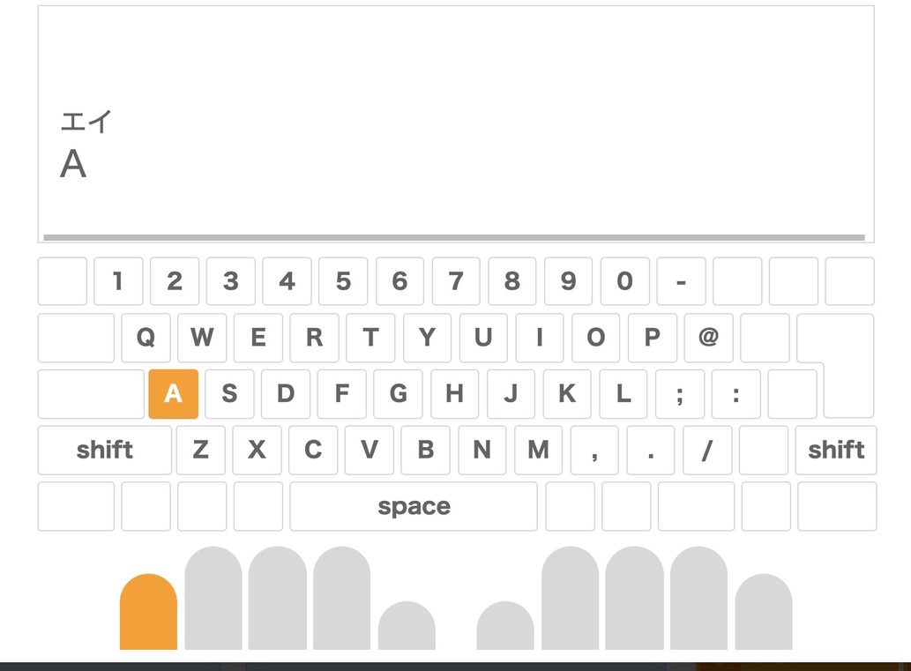Screen dimensions: 911x671
Task: Tap the Q key on keyboard
Action: [x=146, y=338]
